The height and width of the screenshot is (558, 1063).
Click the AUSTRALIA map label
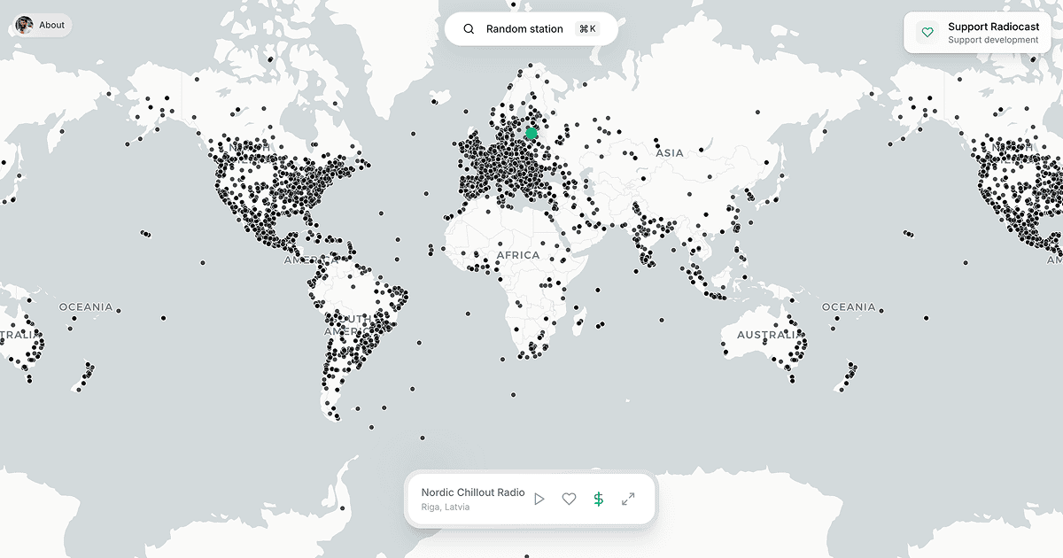pyautogui.click(x=764, y=336)
